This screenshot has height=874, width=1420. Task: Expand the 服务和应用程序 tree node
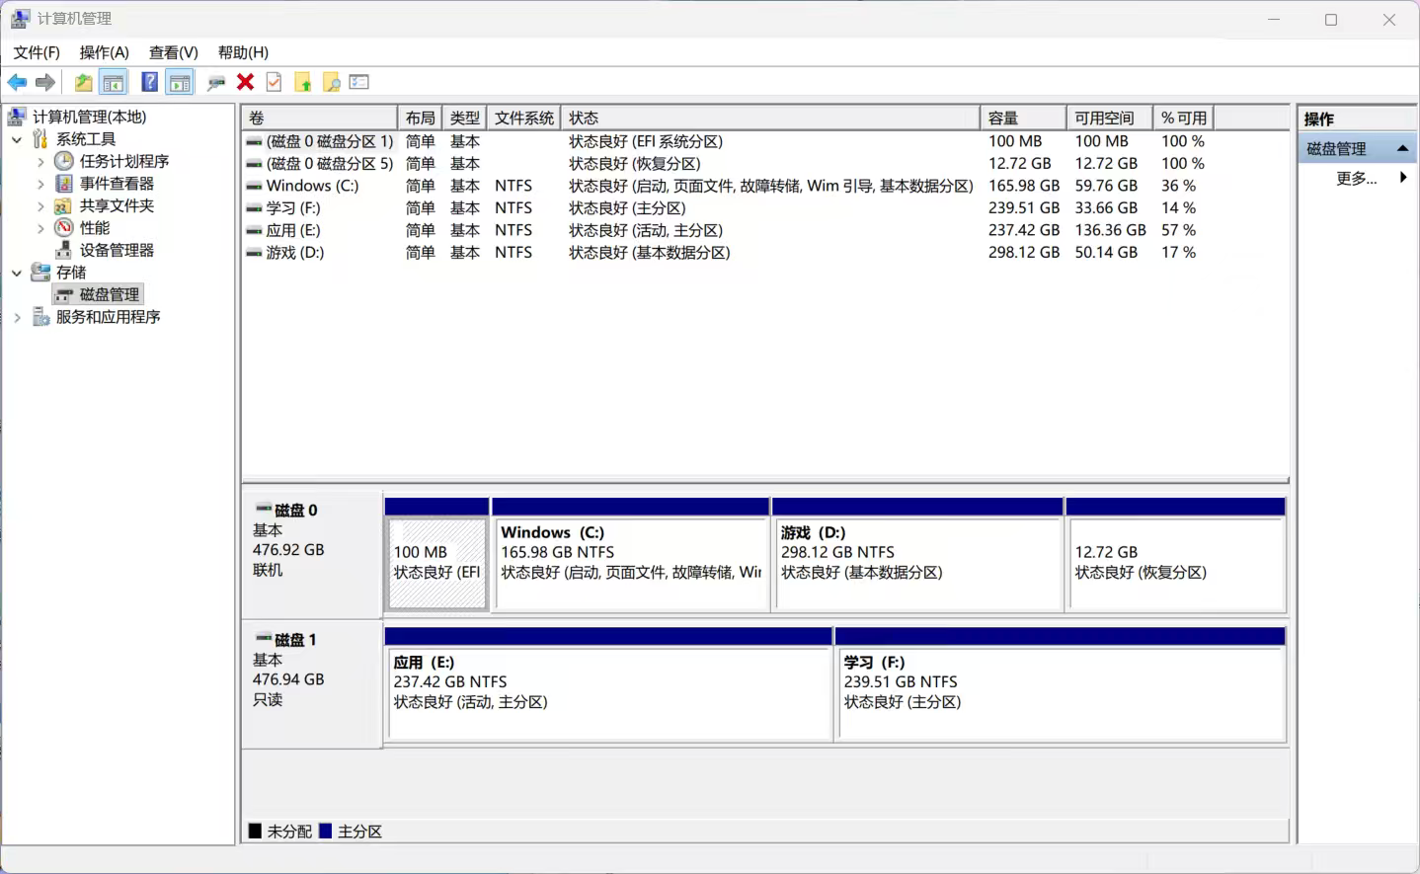point(17,317)
